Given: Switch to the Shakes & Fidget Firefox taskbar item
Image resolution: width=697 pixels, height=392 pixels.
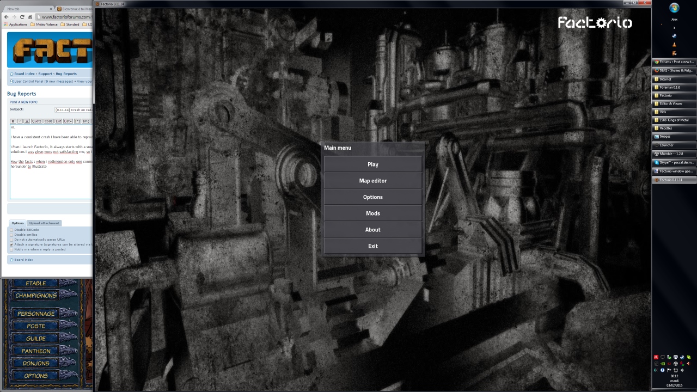Looking at the screenshot, I should click(674, 71).
